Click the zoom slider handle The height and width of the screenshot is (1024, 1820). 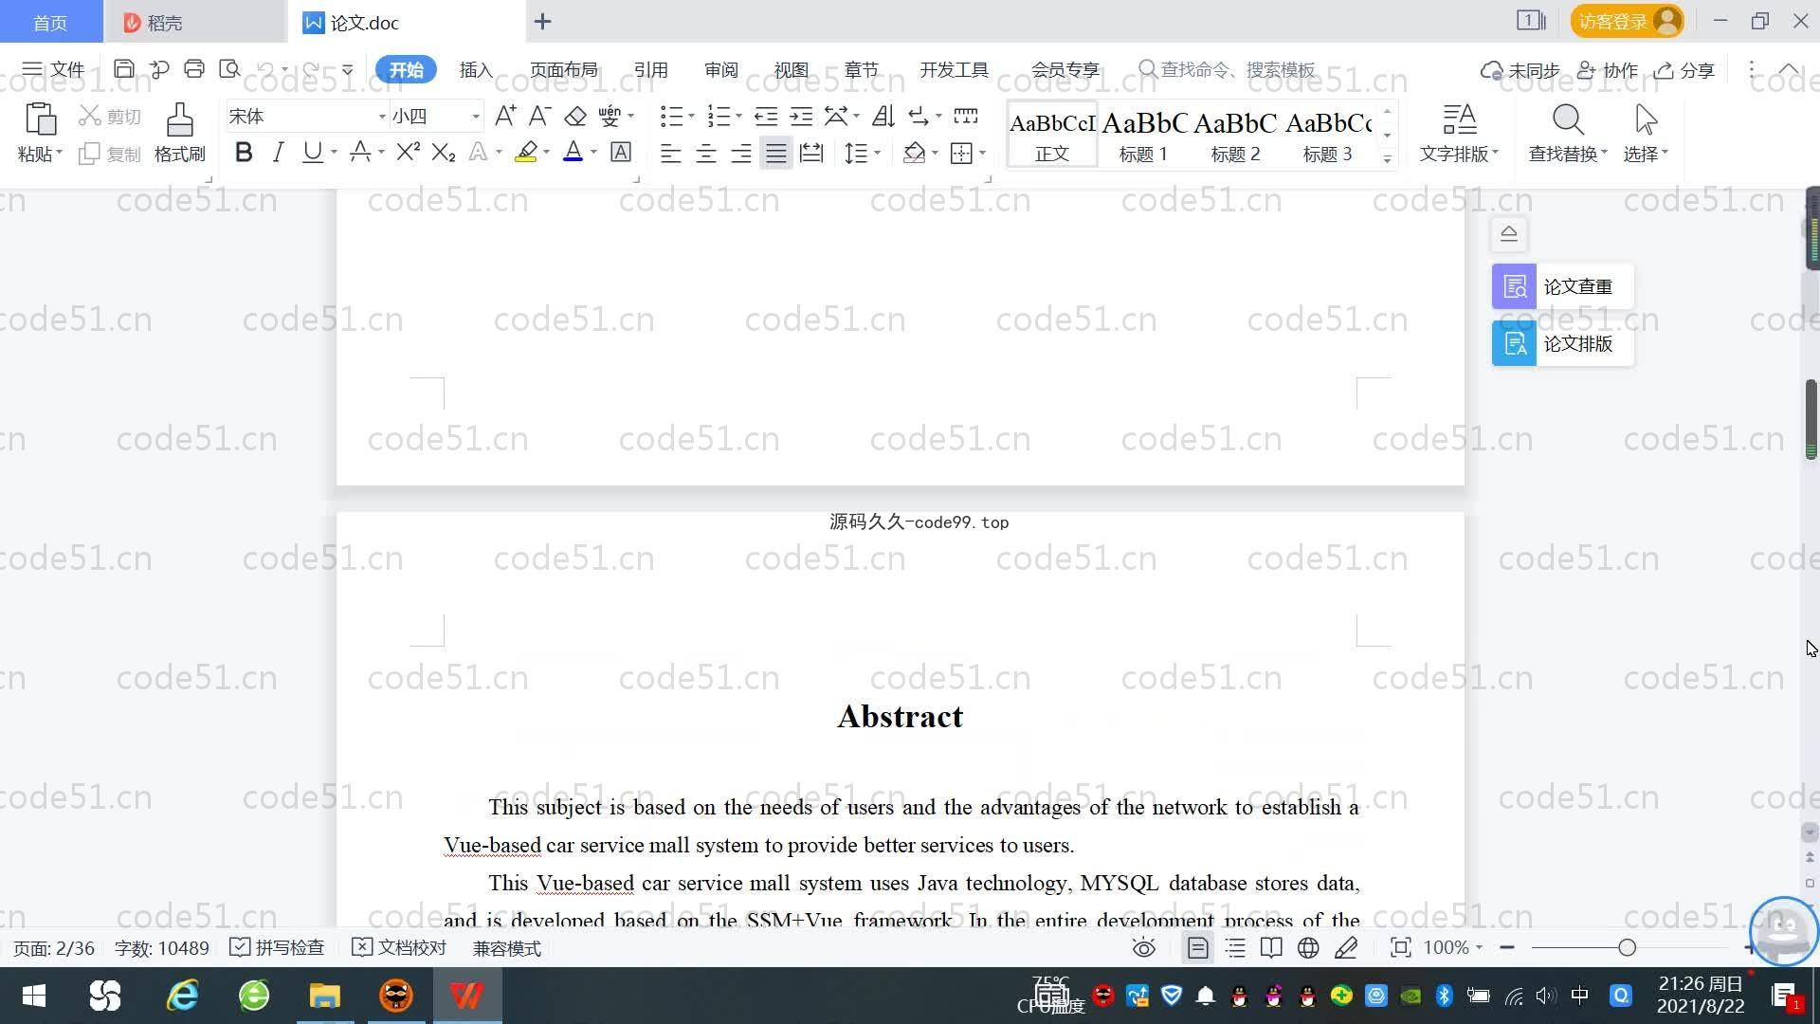[x=1628, y=947]
